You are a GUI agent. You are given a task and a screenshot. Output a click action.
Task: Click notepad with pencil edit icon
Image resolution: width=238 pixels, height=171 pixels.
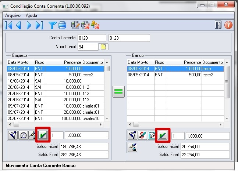[75, 25]
